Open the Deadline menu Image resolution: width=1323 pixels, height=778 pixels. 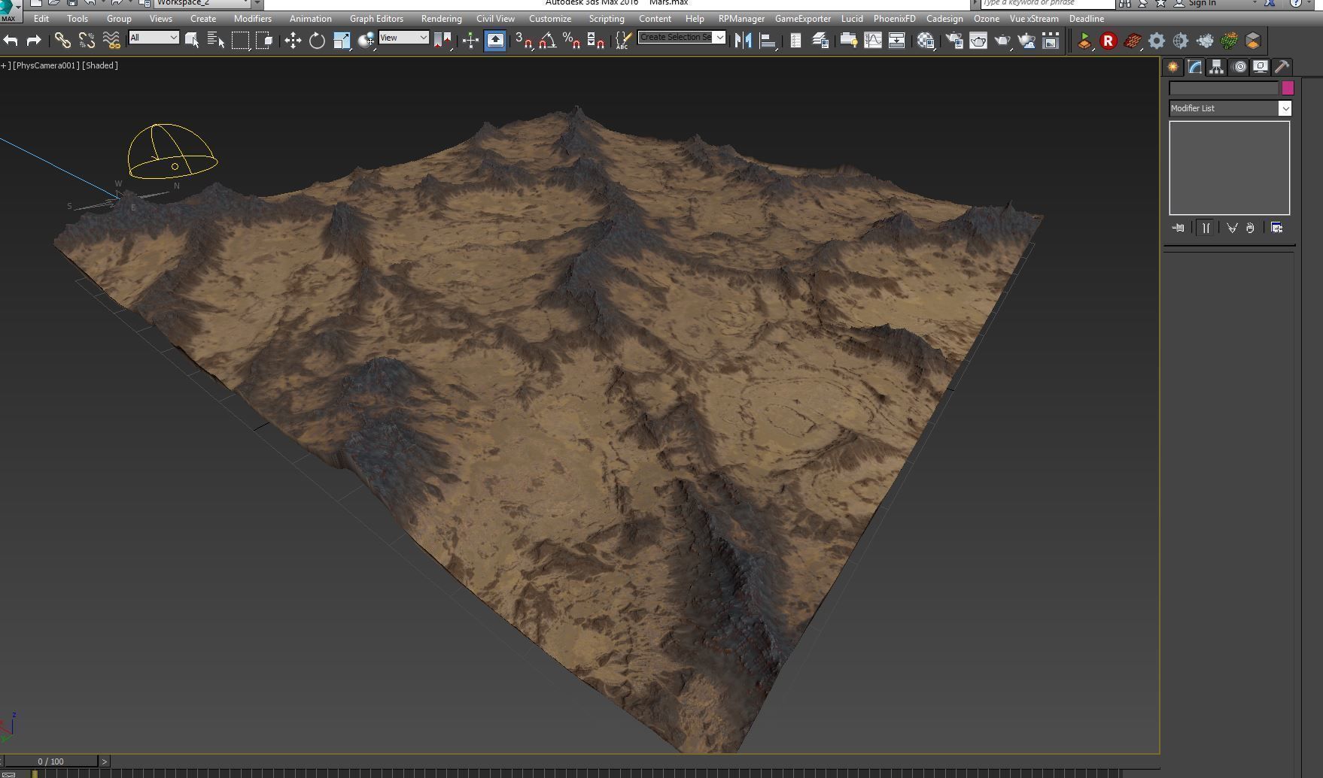1087,19
